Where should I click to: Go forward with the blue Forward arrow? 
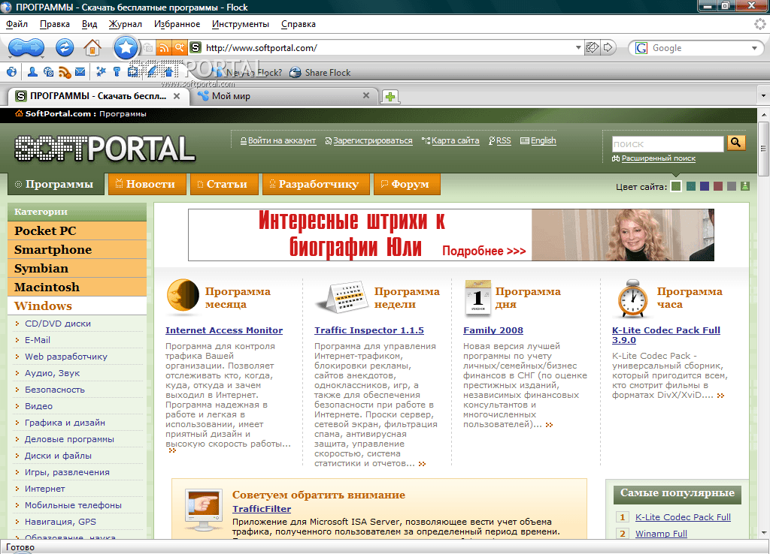point(36,47)
